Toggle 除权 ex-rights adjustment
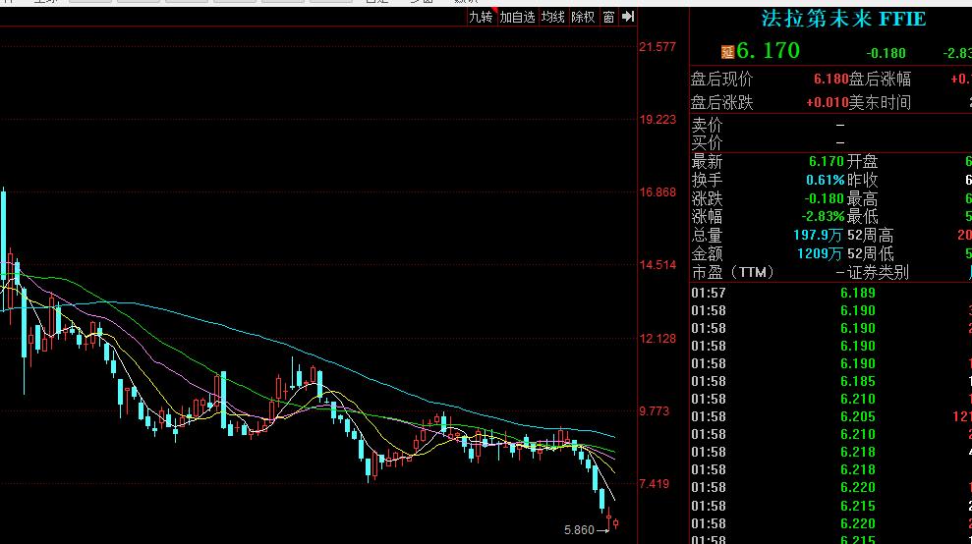972x544 pixels. (583, 17)
